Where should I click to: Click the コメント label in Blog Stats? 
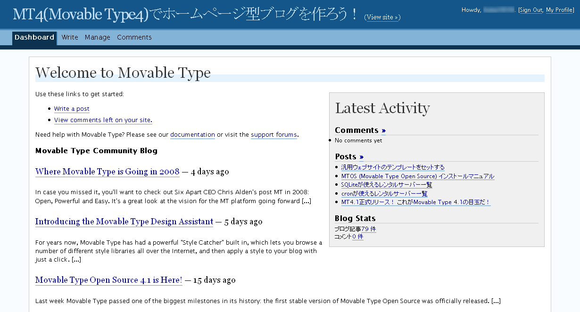(x=343, y=237)
